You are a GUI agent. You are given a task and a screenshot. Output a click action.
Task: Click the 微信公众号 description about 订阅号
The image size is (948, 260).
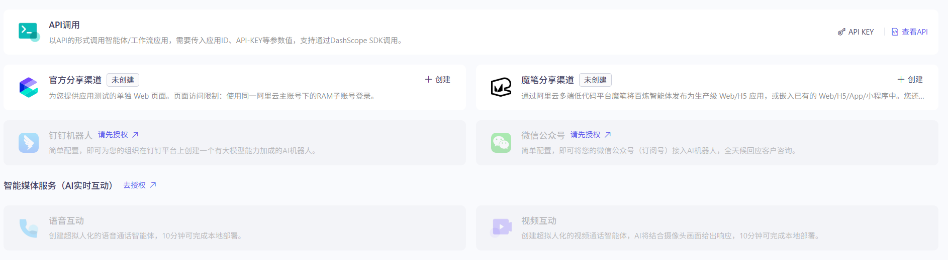(660, 150)
